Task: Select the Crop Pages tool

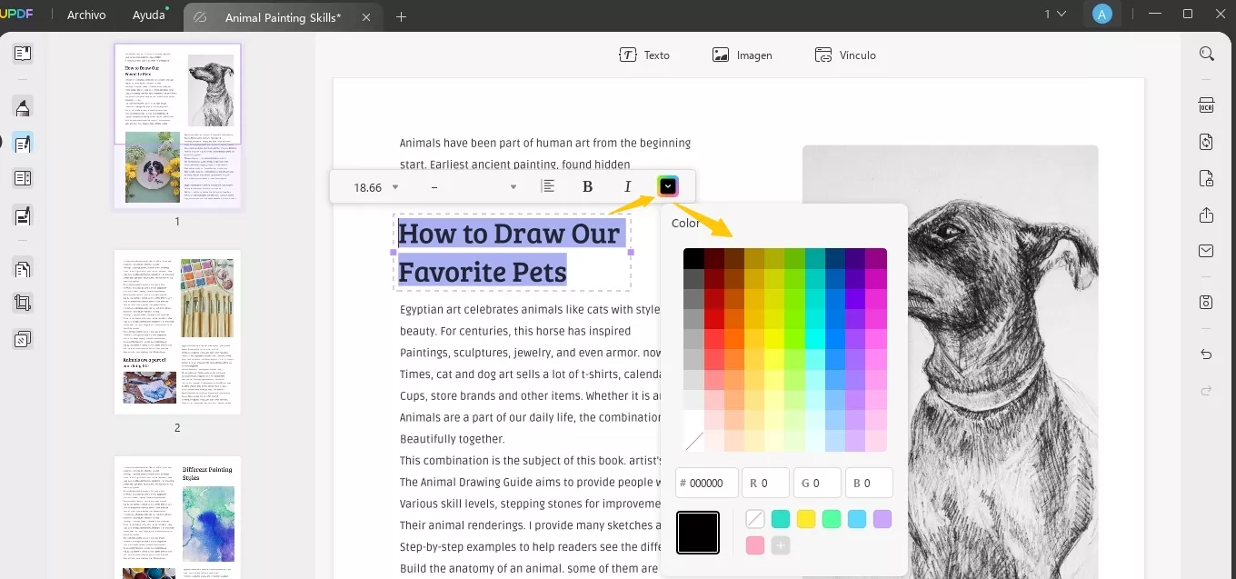Action: click(x=23, y=304)
